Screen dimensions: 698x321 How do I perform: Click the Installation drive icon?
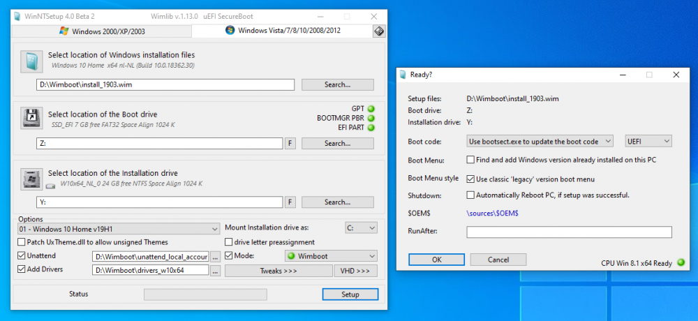[31, 177]
